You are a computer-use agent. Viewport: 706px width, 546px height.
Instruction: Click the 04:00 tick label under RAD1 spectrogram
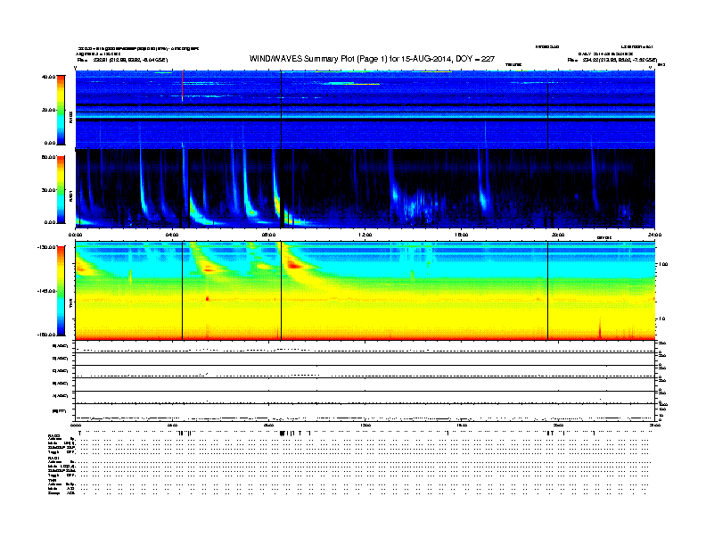(172, 235)
